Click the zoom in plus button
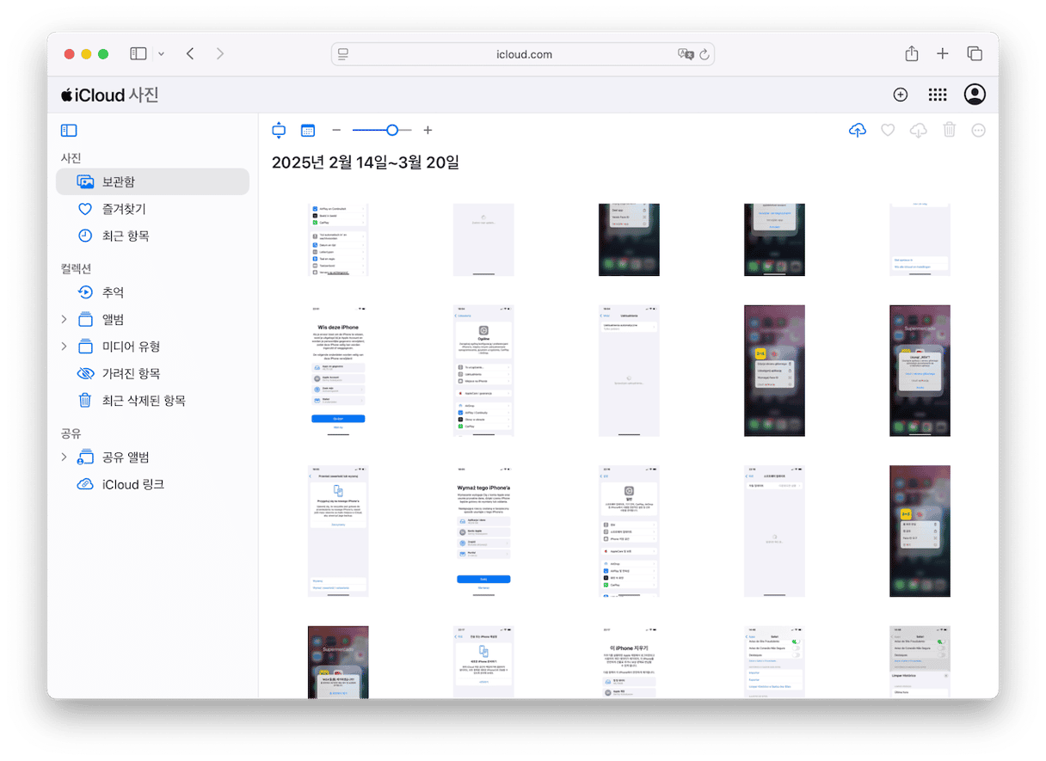1046x761 pixels. click(428, 131)
